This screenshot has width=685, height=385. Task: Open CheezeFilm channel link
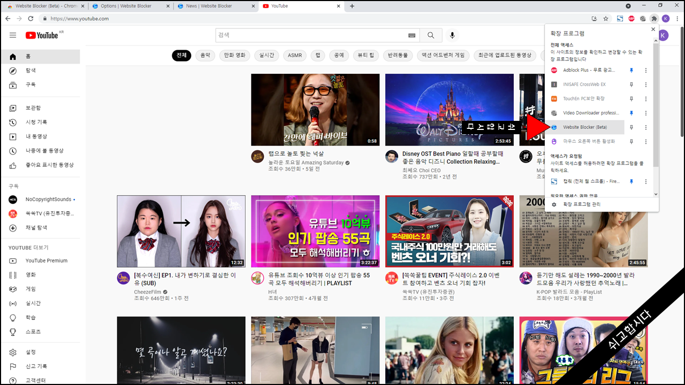tap(148, 292)
